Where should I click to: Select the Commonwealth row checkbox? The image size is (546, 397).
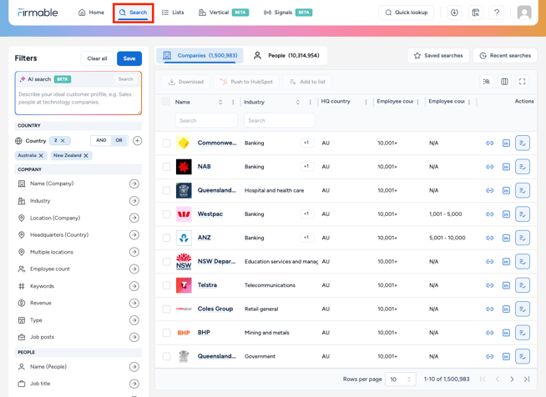(x=166, y=143)
